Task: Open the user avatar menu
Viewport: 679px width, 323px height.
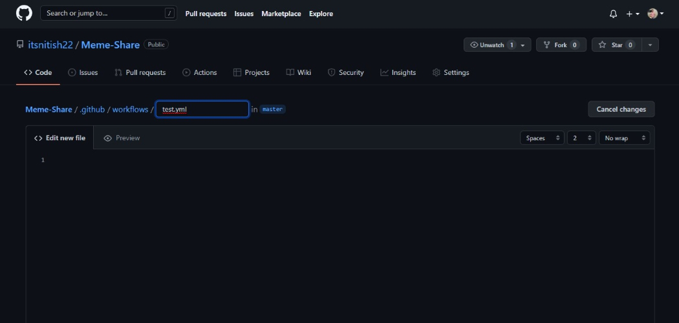Action: pyautogui.click(x=655, y=14)
